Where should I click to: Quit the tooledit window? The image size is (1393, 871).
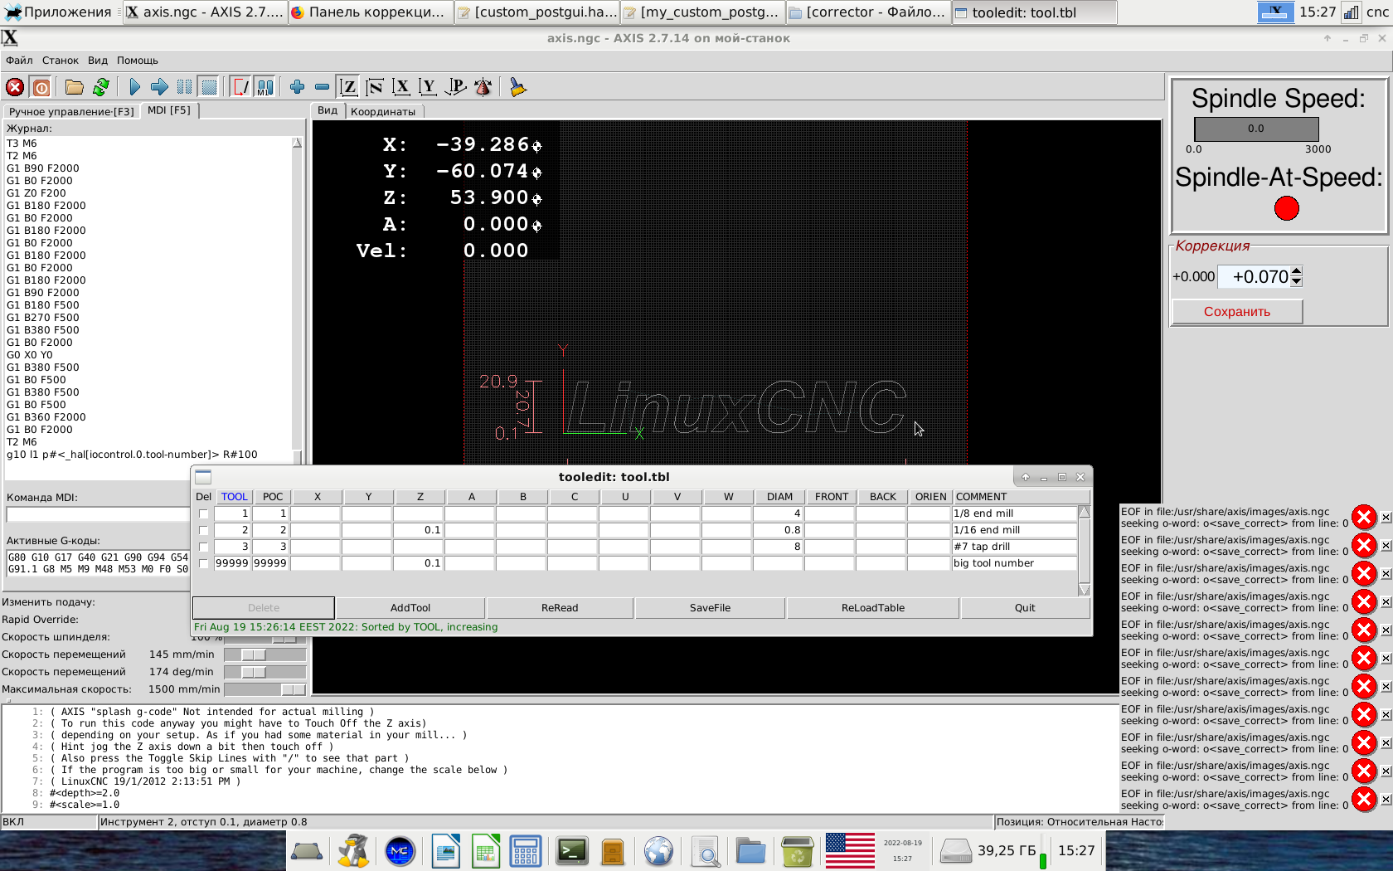[x=1025, y=608]
